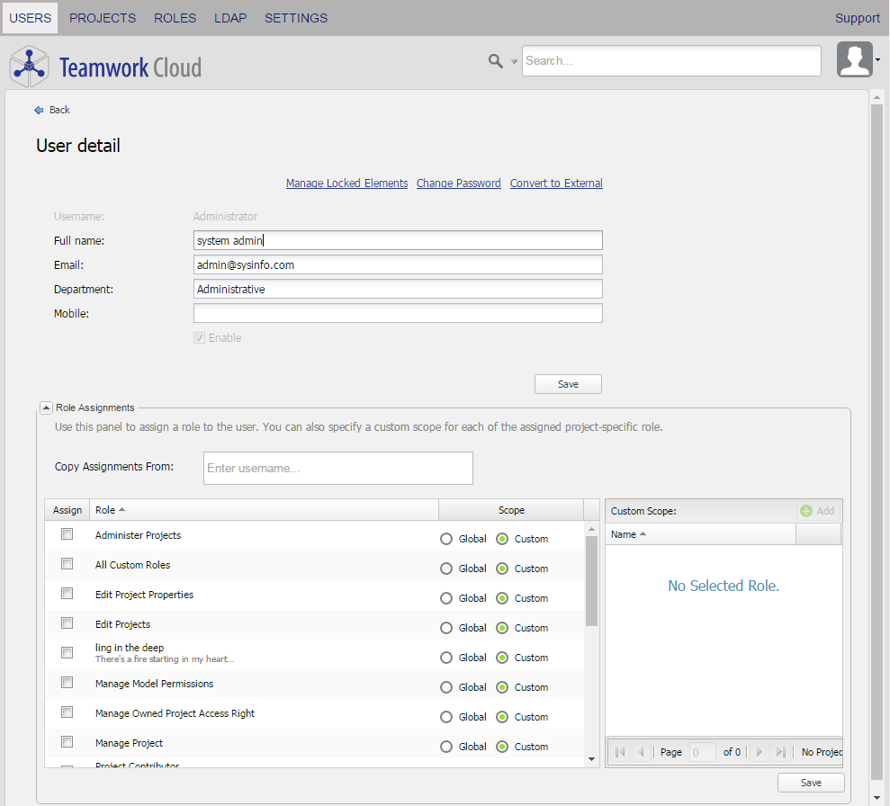890x806 pixels.
Task: Collapse the Role Assignments panel
Action: point(46,407)
